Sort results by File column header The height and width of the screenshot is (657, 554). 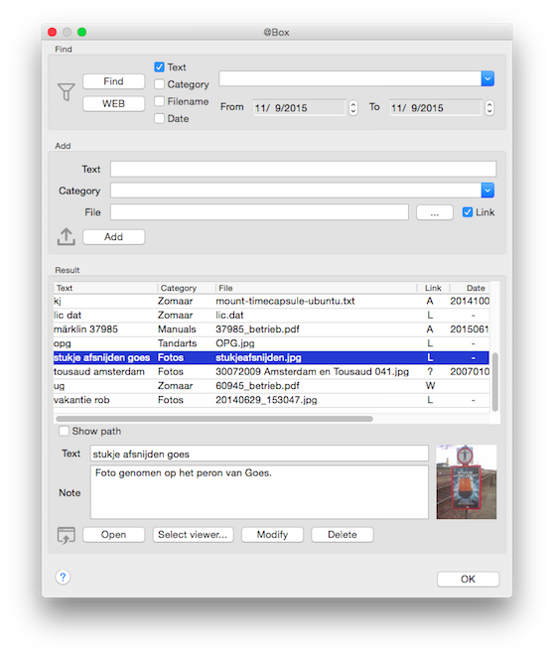(225, 288)
